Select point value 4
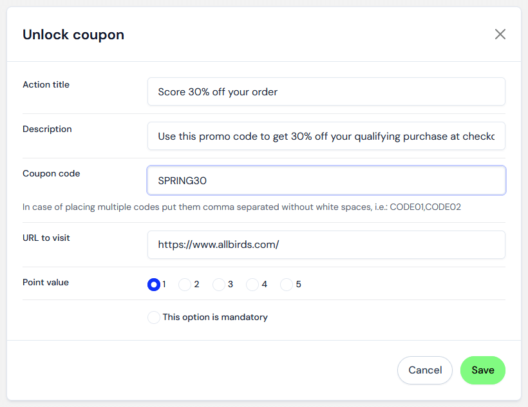The width and height of the screenshot is (528, 407). coord(250,284)
